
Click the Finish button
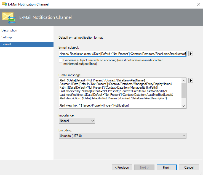[x=167, y=168]
